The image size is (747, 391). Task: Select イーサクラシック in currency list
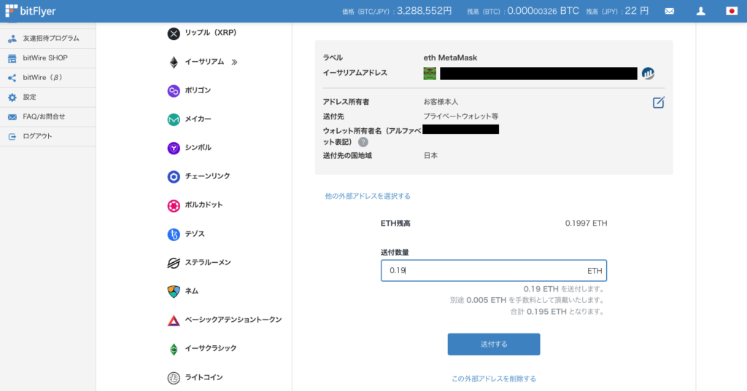211,348
